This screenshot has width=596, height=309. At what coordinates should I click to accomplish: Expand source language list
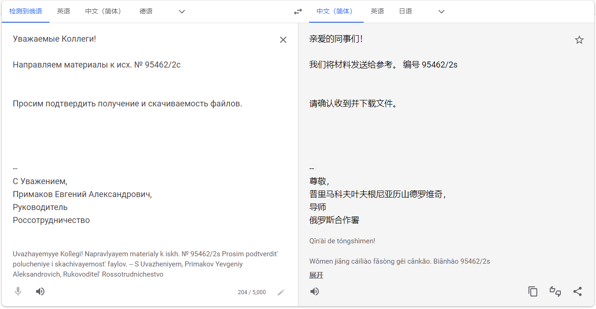pos(182,12)
